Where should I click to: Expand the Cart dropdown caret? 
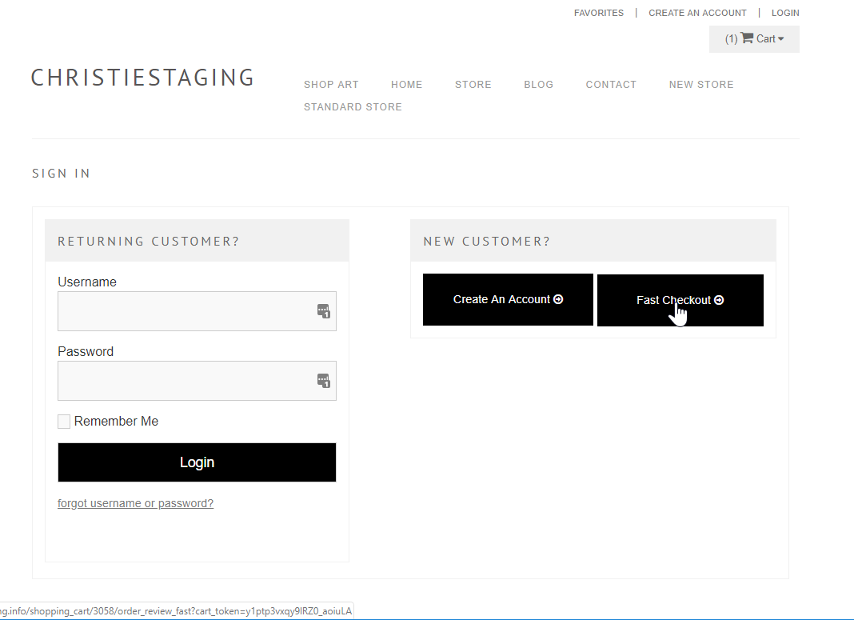780,39
